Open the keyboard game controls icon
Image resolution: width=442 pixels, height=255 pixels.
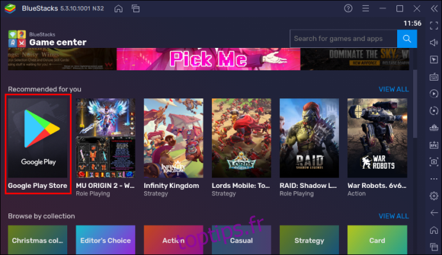tap(434, 77)
